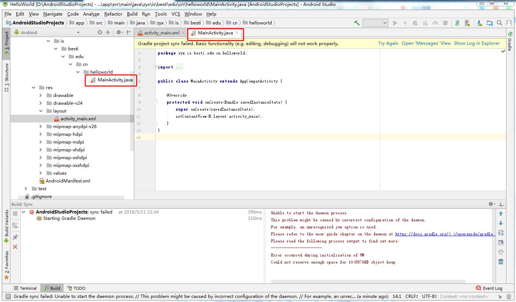516x302 pixels.
Task: Open the File menu
Action: pyautogui.click(x=8, y=14)
